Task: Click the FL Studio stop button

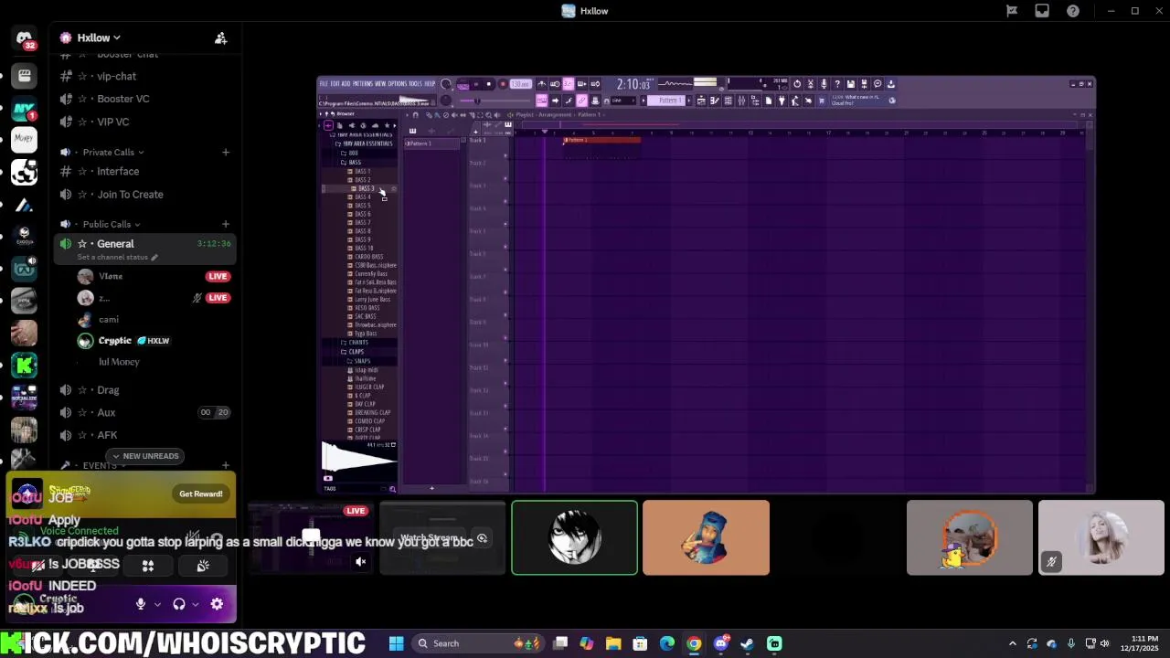Action: click(x=489, y=83)
